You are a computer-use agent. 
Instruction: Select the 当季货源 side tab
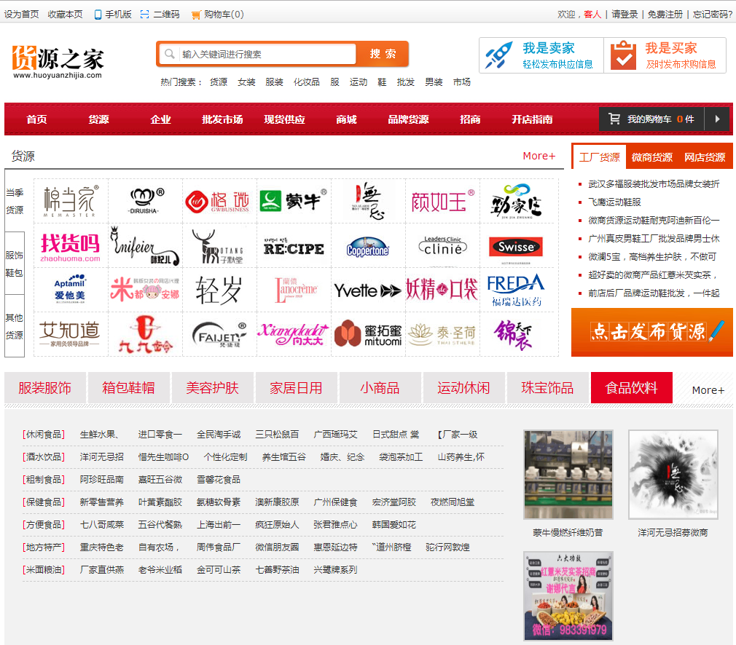click(15, 201)
